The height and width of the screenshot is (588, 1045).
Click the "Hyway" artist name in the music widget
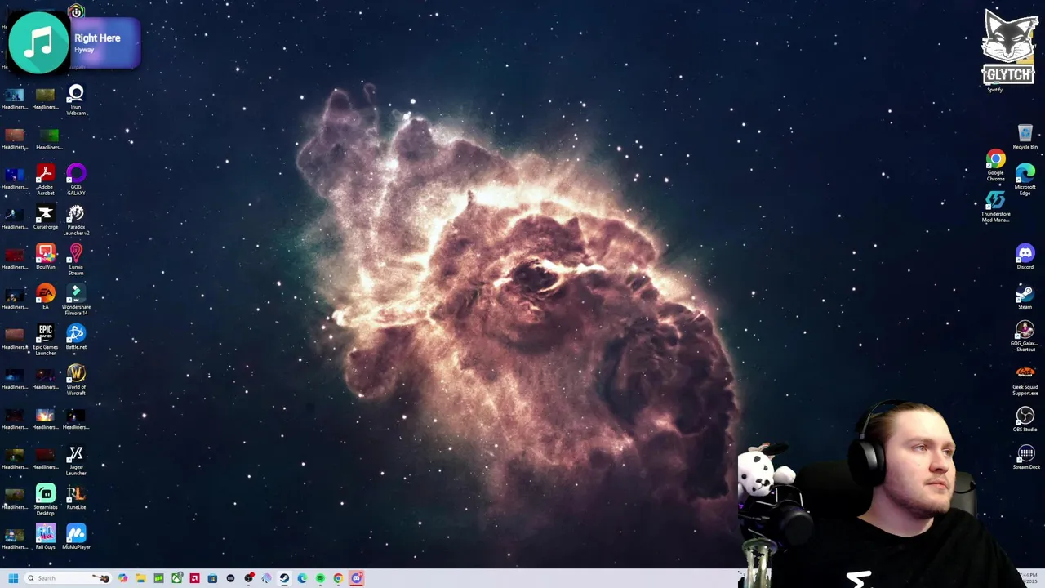pyautogui.click(x=84, y=50)
